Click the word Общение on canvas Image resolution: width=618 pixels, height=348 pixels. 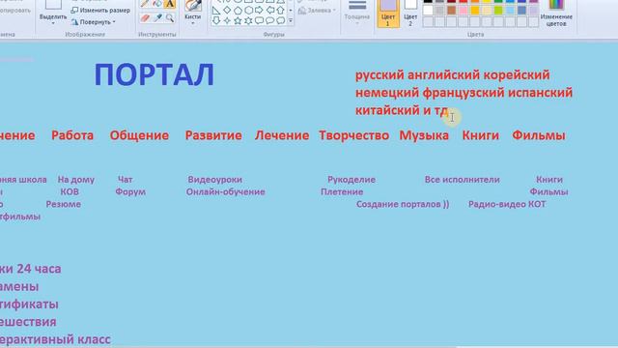point(139,135)
